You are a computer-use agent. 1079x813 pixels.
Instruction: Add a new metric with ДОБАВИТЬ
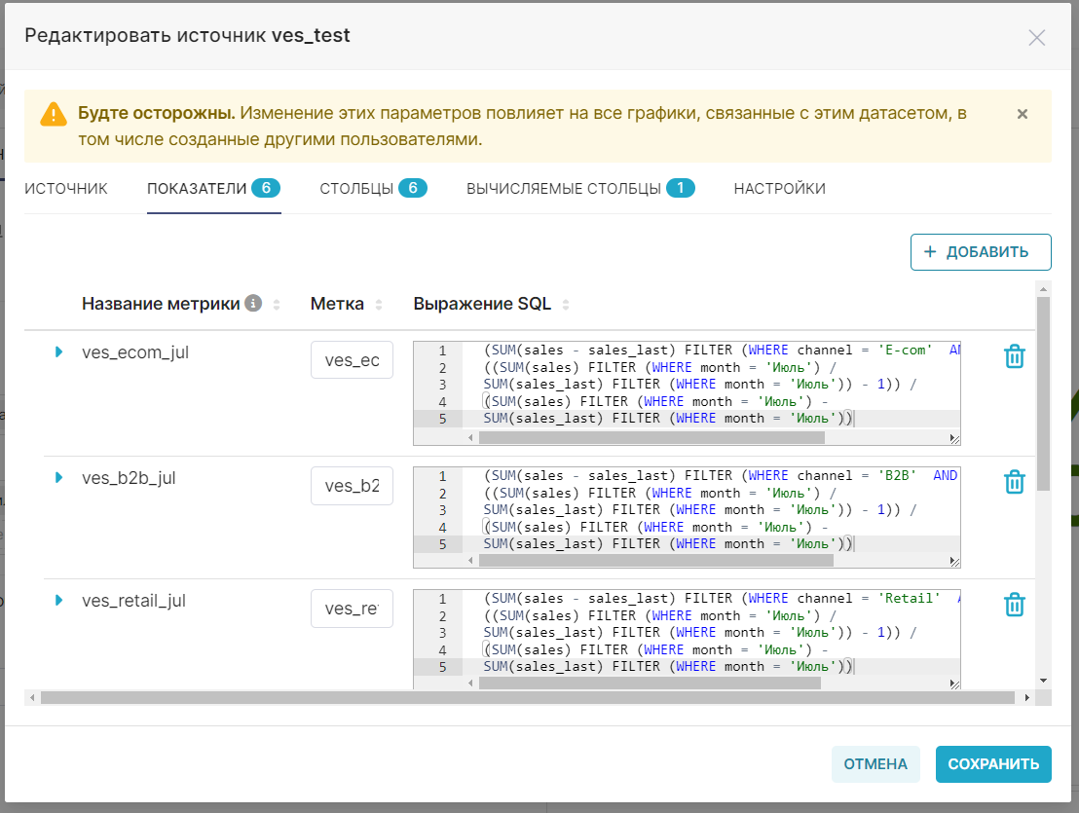tap(980, 251)
